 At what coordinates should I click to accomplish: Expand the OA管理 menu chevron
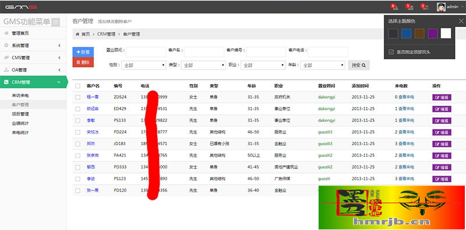click(59, 70)
